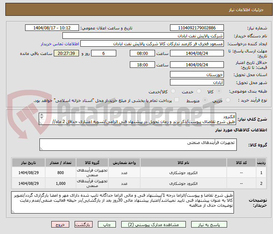Click scroll up arrow in description box
The image size is (273, 234).
click(x=42, y=114)
